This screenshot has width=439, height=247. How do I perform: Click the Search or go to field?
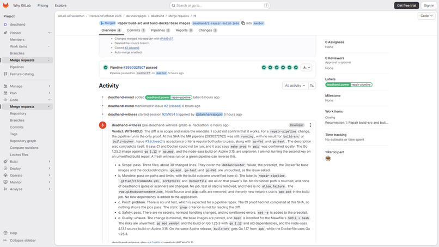point(220,5)
